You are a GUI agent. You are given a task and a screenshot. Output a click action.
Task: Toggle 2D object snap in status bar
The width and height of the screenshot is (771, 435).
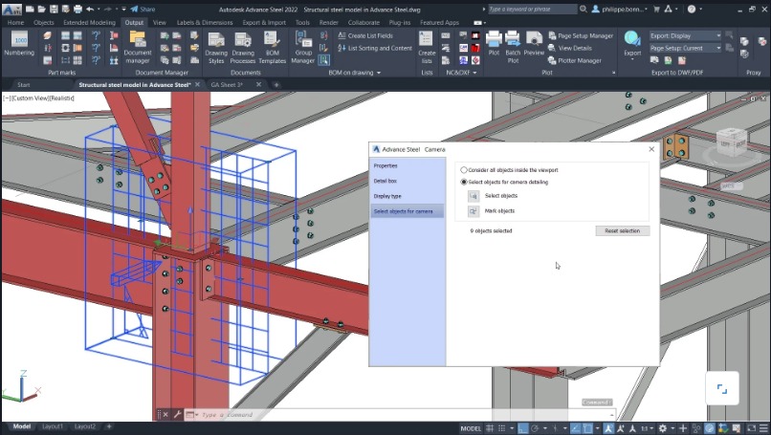[587, 428]
